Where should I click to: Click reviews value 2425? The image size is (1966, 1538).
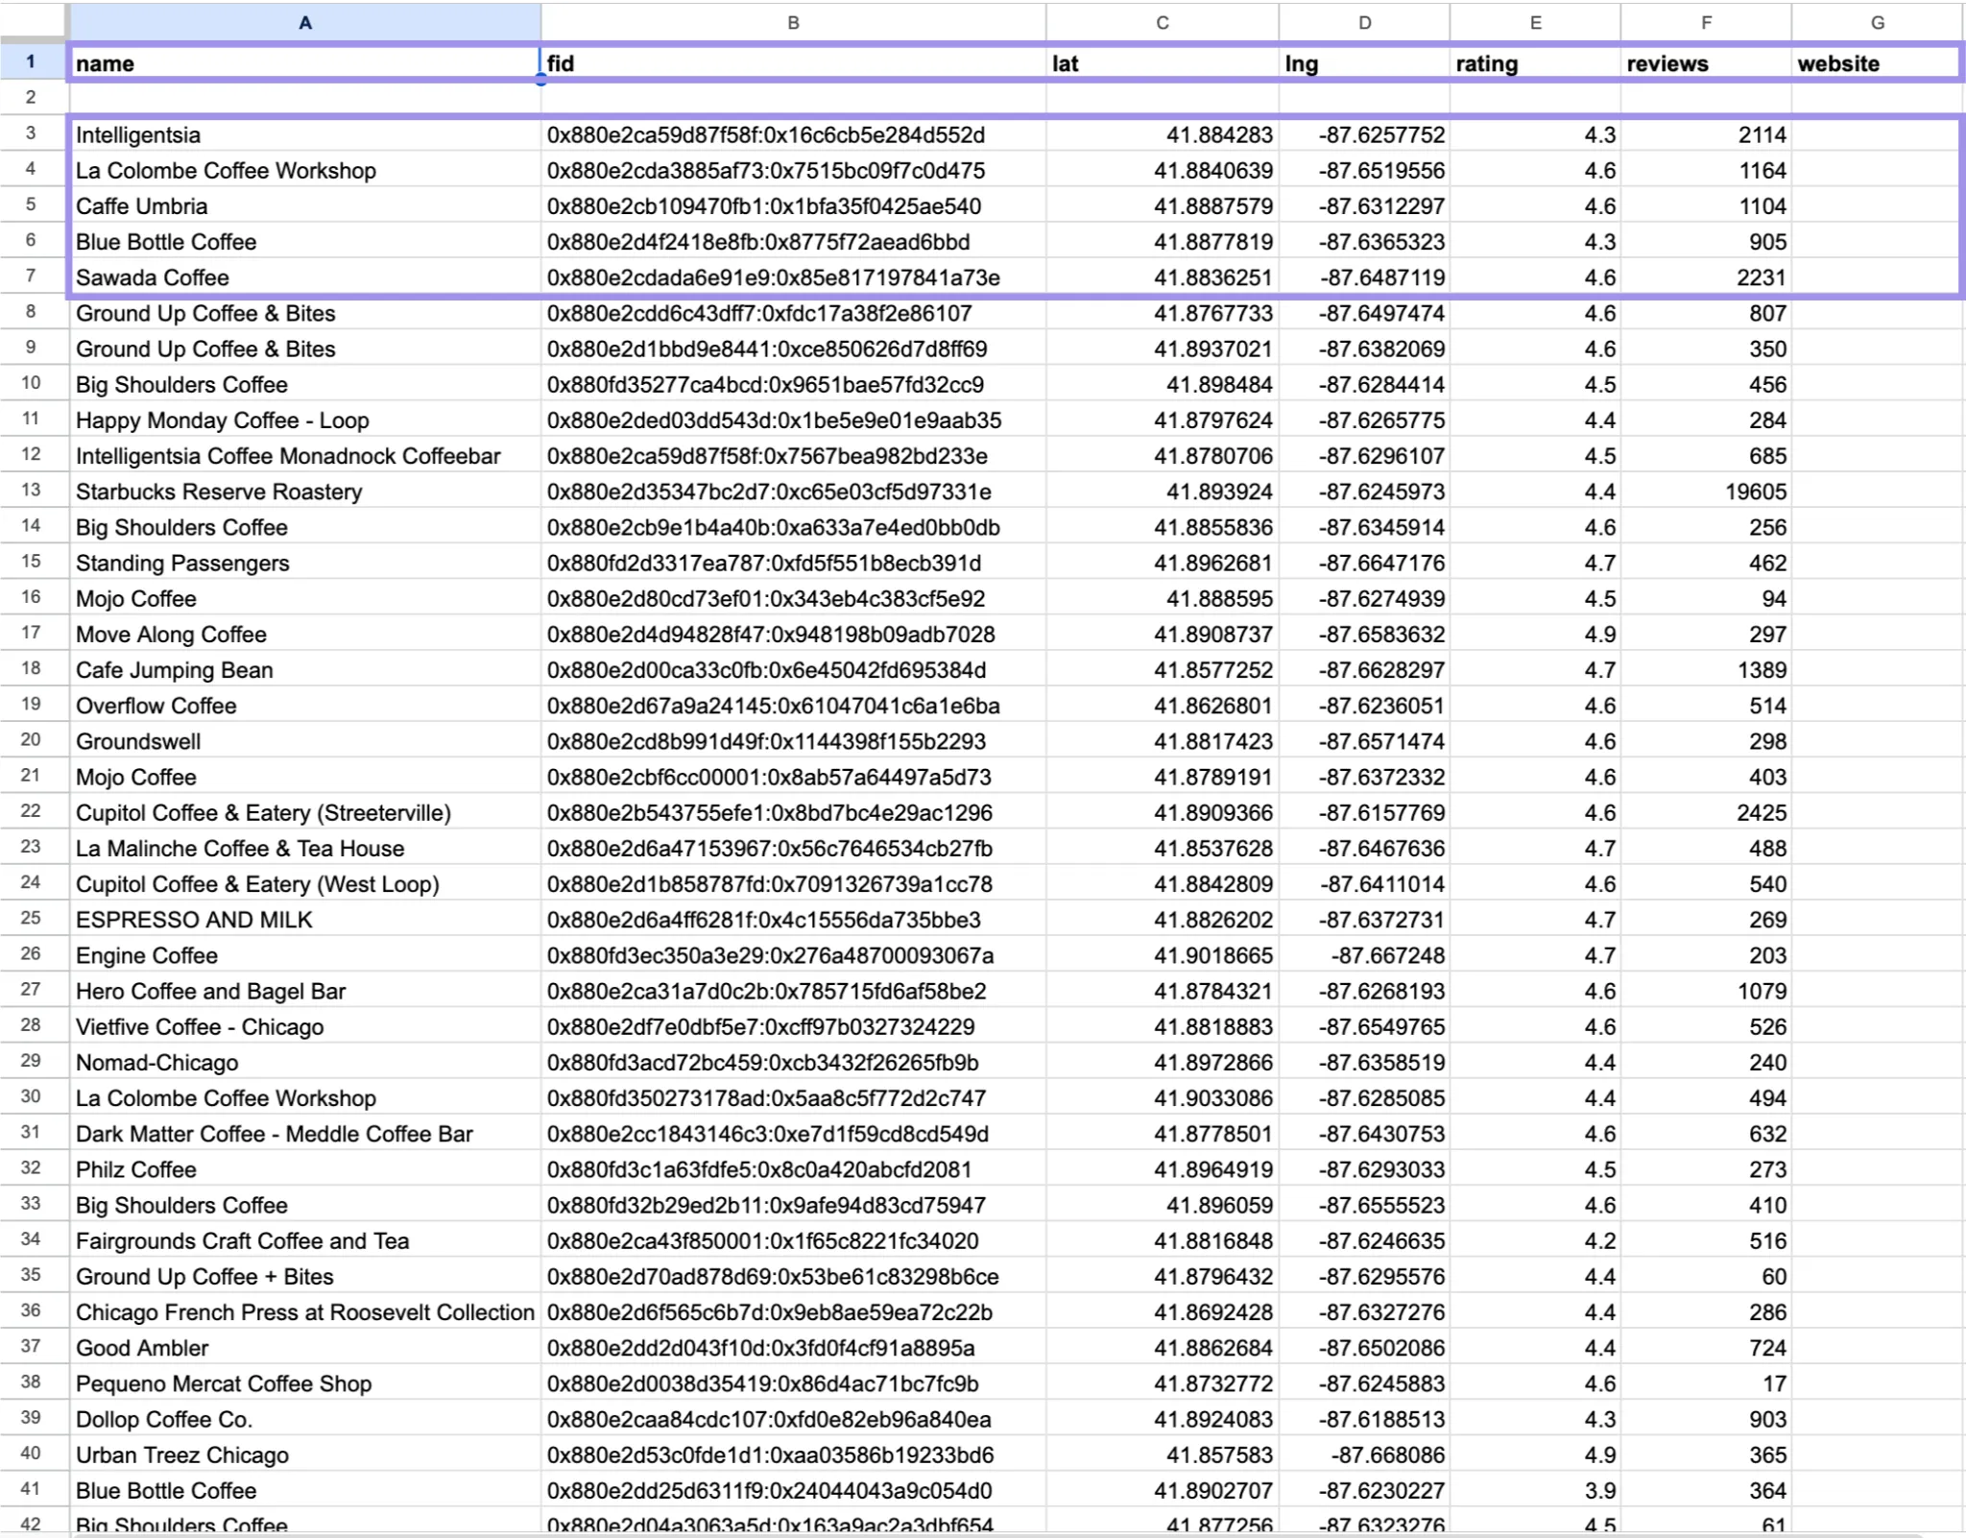(x=1706, y=812)
